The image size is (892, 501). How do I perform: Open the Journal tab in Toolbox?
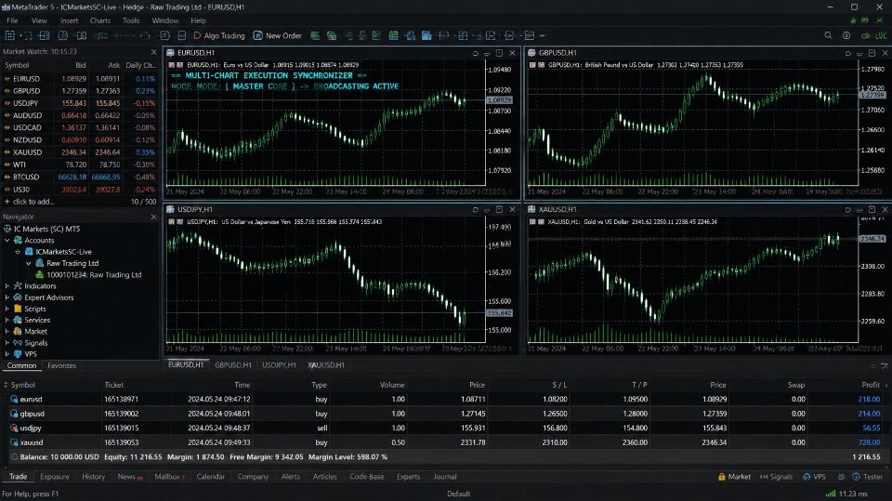445,477
